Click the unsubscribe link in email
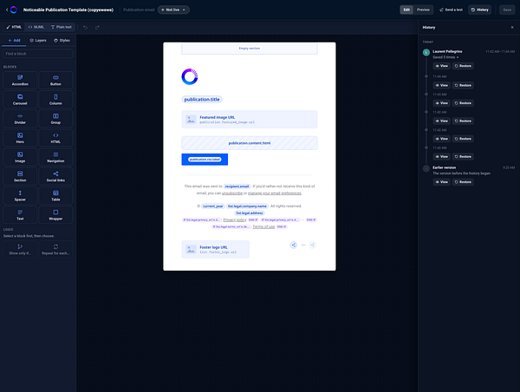This screenshot has width=520, height=392. 232,193
